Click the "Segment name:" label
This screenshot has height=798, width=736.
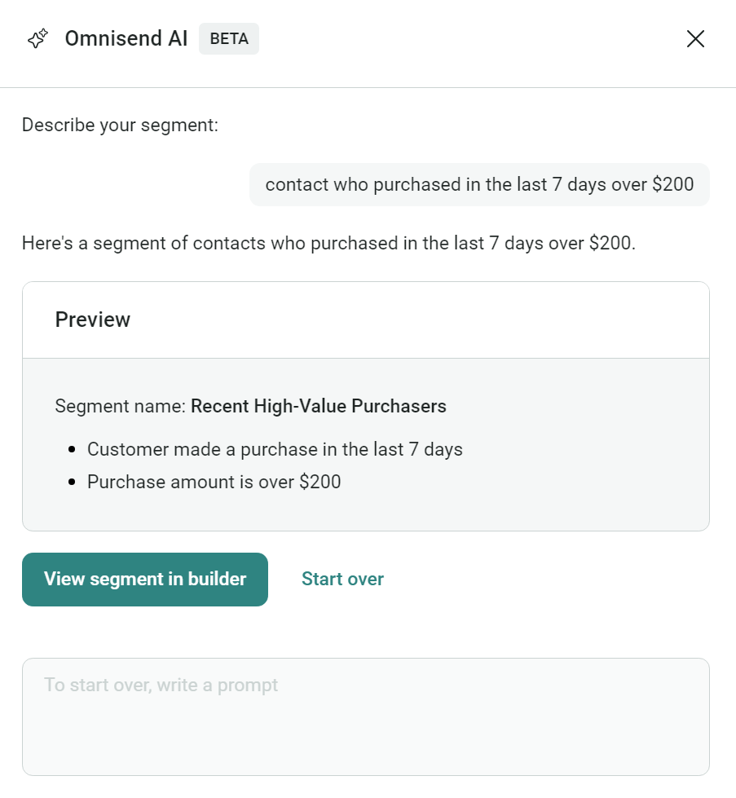point(120,406)
